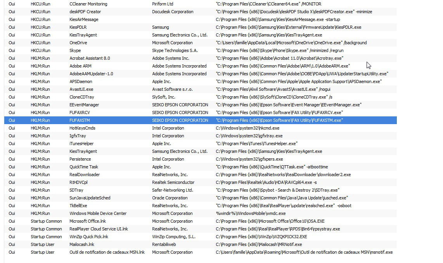Choose the SunJavaUpdateSched Oracle entry

coord(90,198)
